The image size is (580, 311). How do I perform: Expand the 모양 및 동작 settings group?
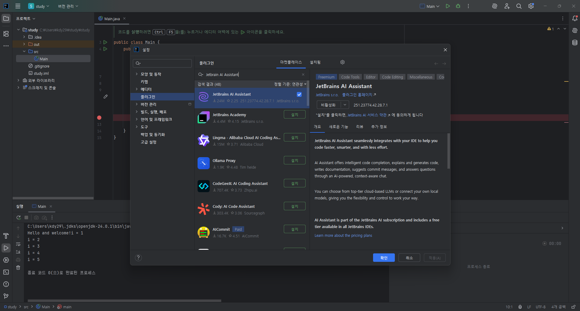tap(137, 74)
